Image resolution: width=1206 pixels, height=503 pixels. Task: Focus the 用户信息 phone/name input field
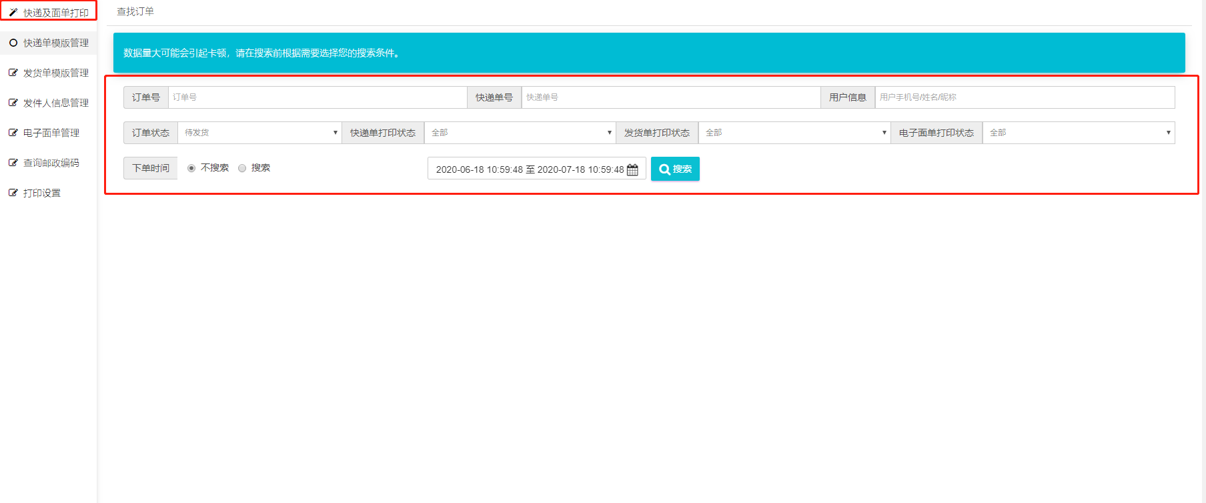click(1025, 97)
